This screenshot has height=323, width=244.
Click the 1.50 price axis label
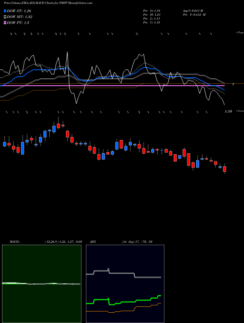pyautogui.click(x=228, y=112)
